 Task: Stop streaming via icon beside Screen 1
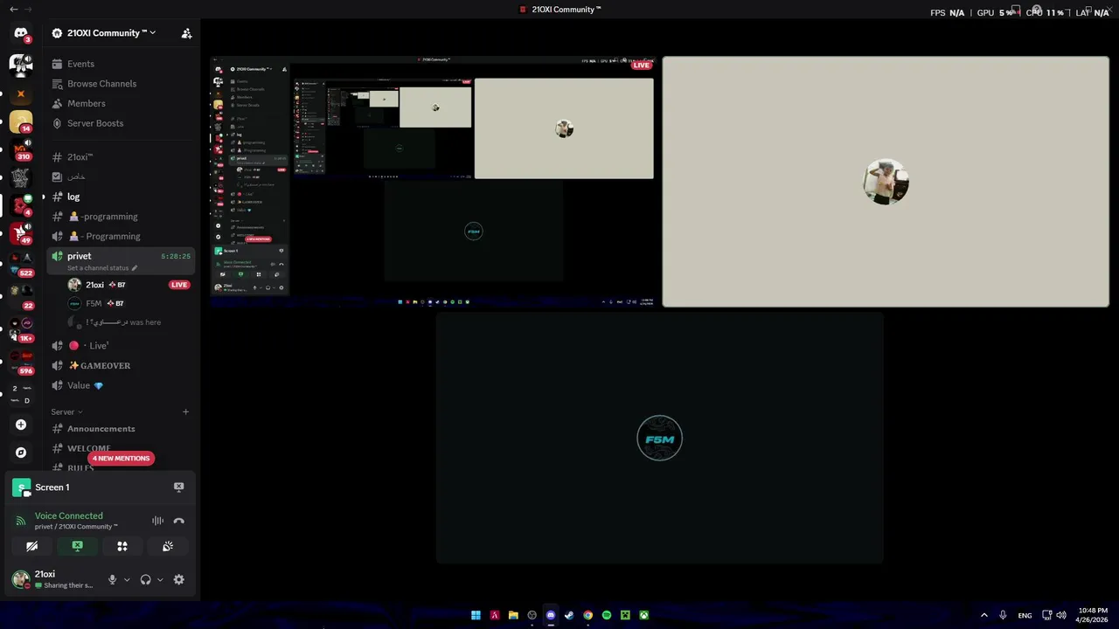pos(179,487)
